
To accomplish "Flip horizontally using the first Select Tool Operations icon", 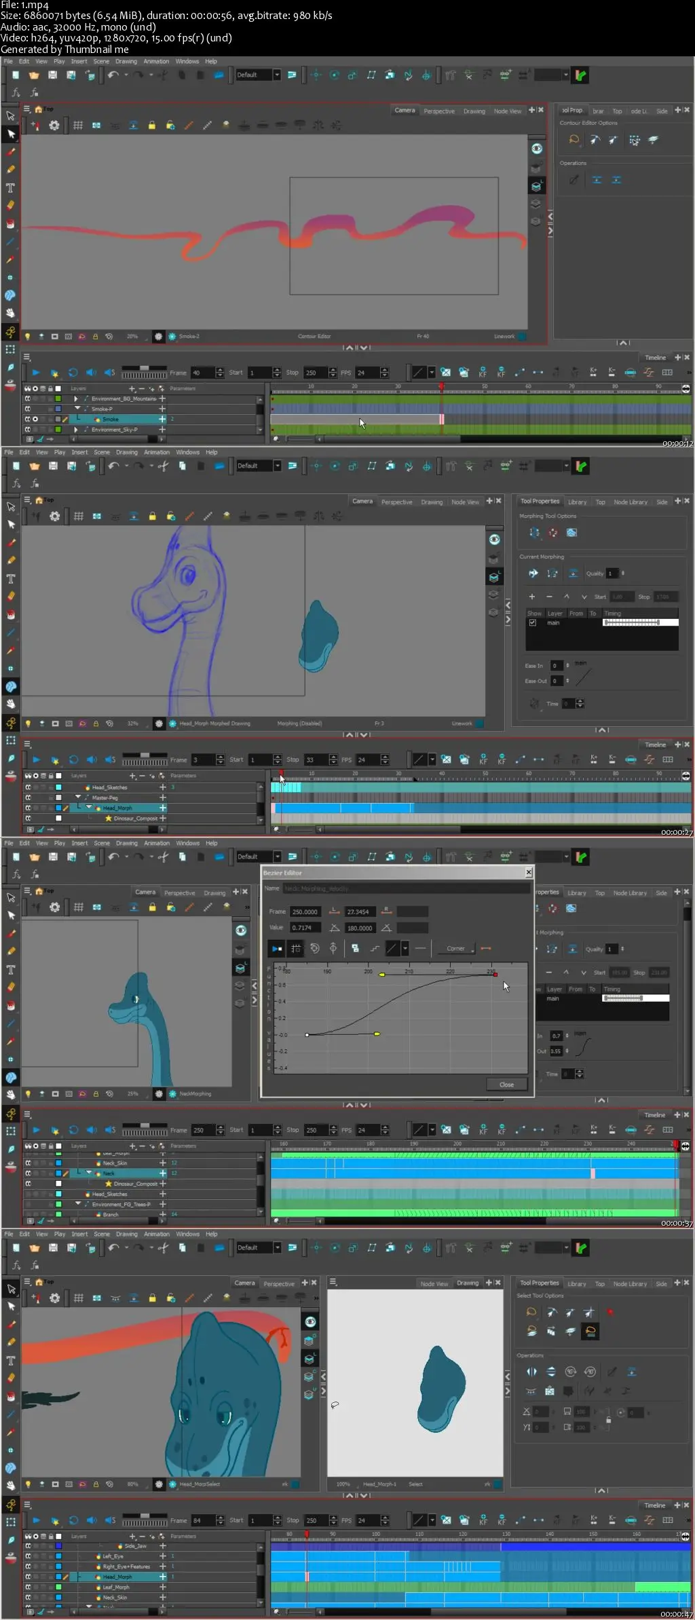I will tap(531, 1372).
